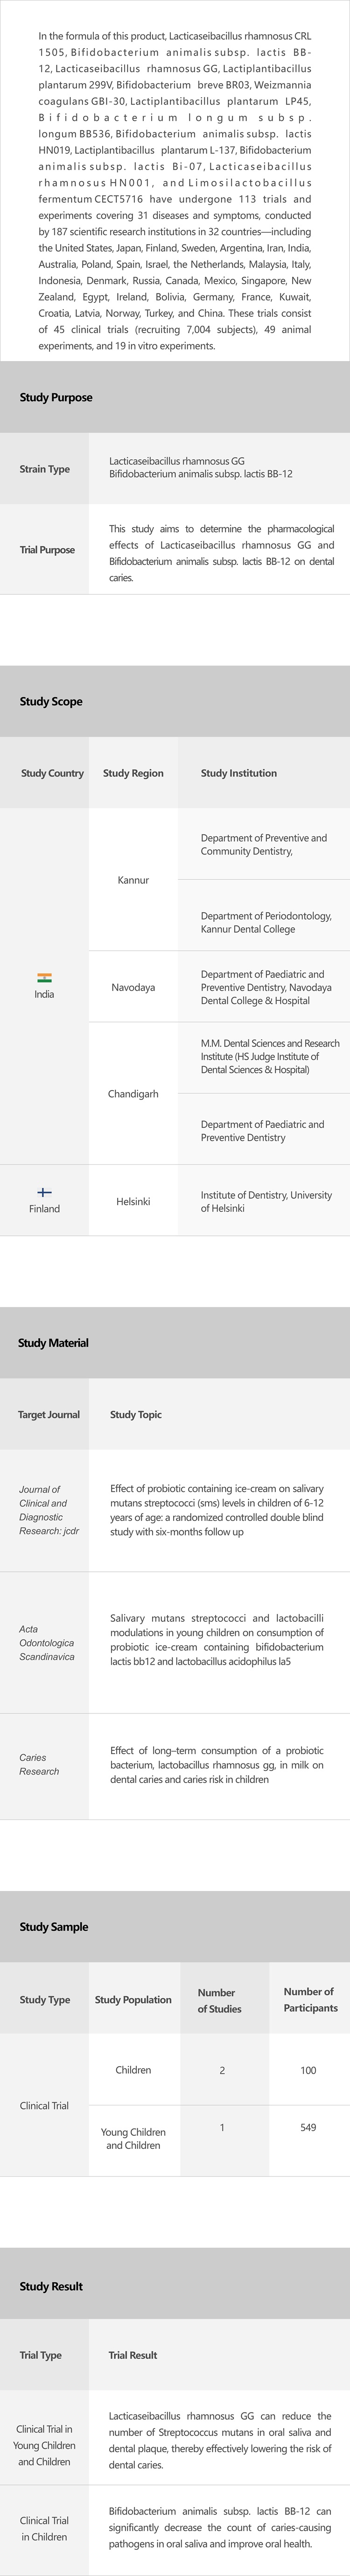Click the Study Scope section header
The height and width of the screenshot is (2576, 350).
[x=51, y=701]
